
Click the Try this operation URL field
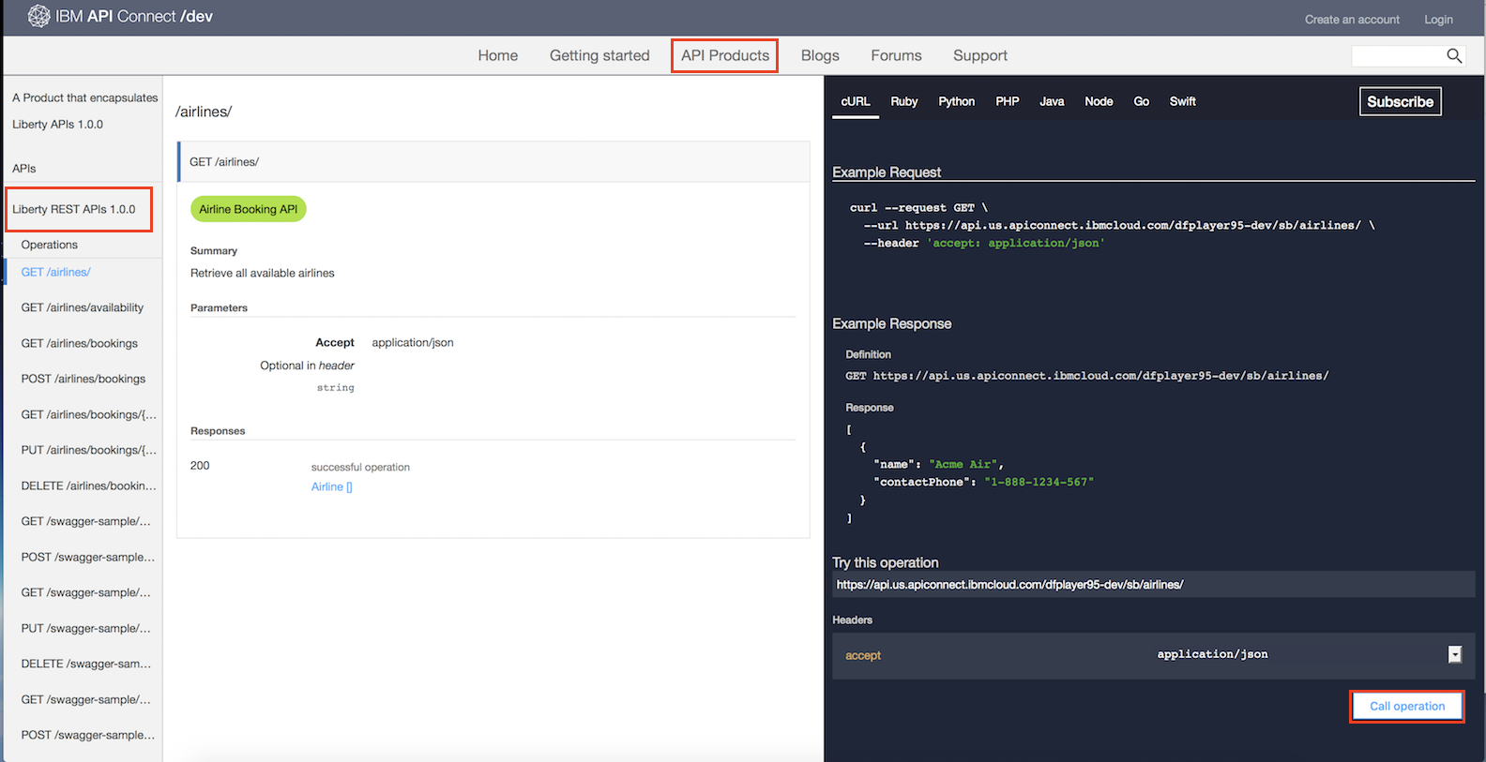1153,584
